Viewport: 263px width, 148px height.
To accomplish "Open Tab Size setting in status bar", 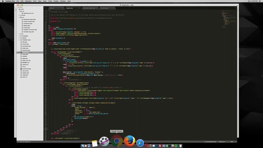I will point(222,142).
